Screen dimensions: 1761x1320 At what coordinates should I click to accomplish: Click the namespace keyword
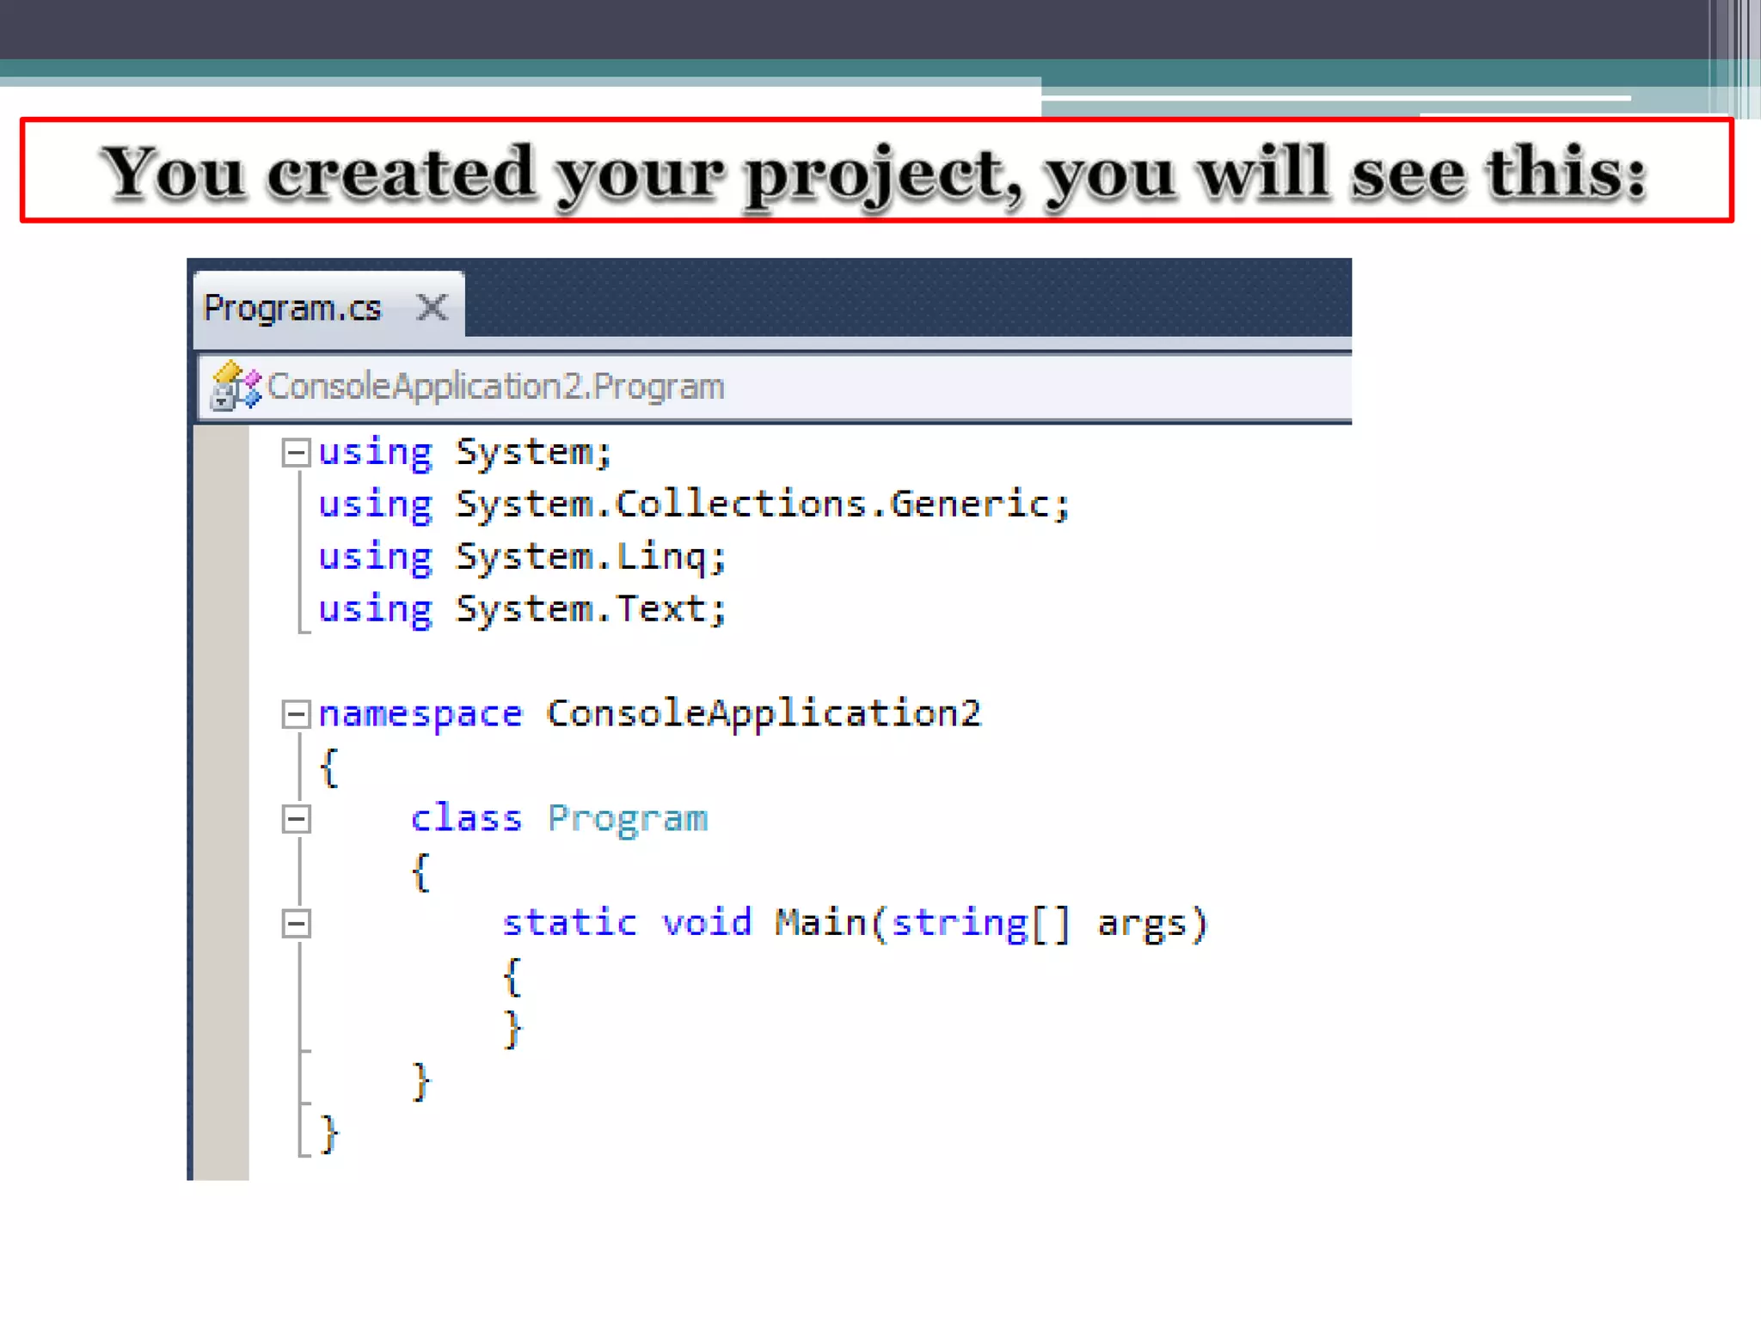pyautogui.click(x=420, y=714)
